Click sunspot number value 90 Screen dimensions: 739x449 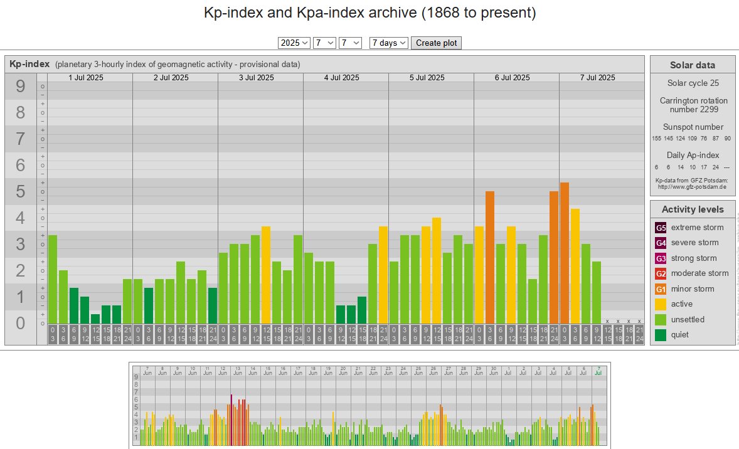click(727, 139)
